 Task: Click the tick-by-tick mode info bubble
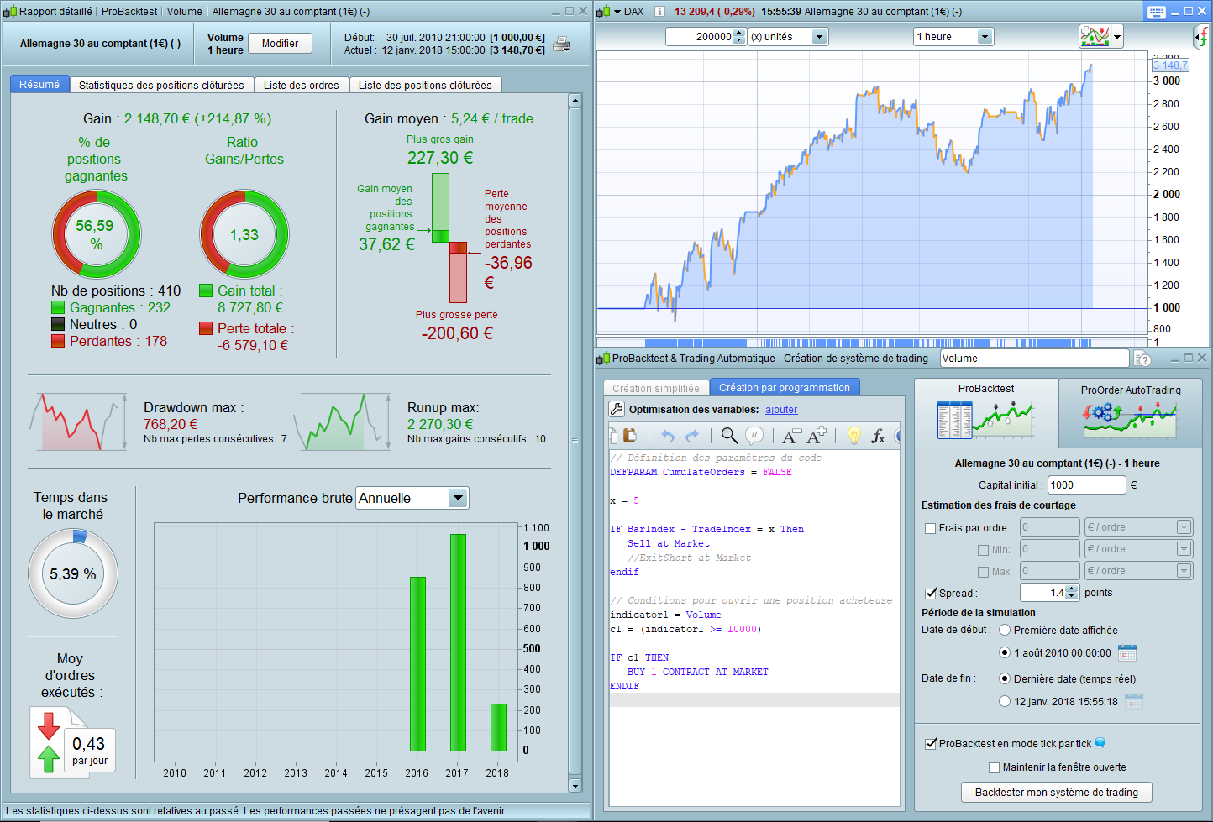(1100, 743)
